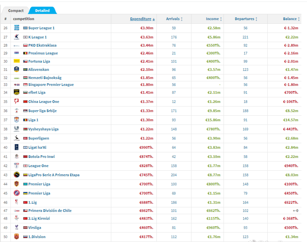
Task: Sort table by Income column
Action: click(x=214, y=19)
